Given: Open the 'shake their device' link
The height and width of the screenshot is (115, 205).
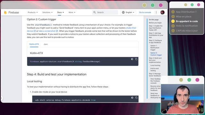Looking at the screenshot, I should pyautogui.click(x=131, y=28).
